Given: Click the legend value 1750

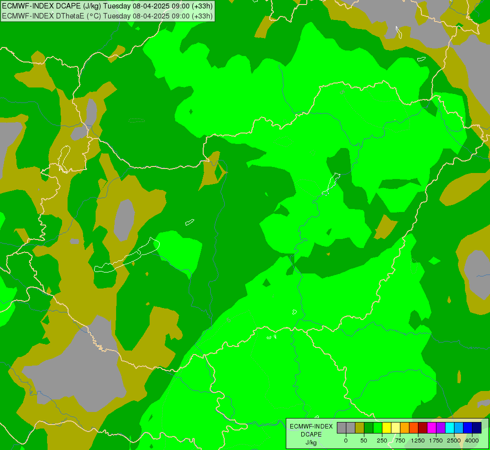Looking at the screenshot, I should click(x=436, y=440).
